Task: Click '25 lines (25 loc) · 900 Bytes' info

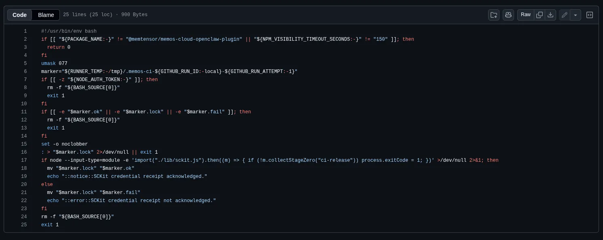Action: (x=105, y=15)
